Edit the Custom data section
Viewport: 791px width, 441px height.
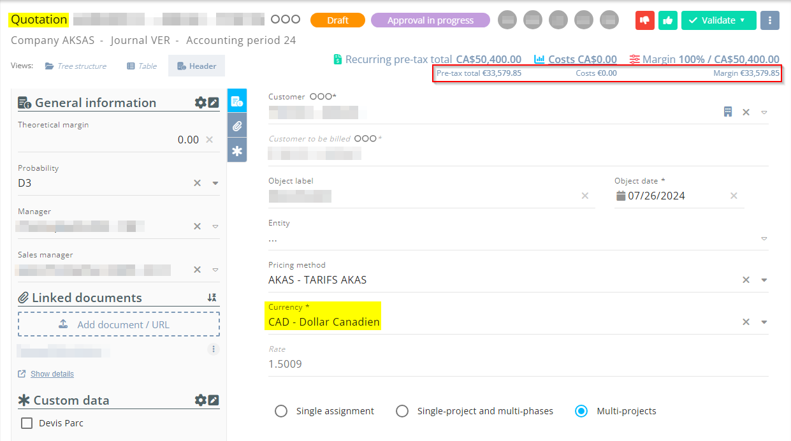pyautogui.click(x=214, y=400)
